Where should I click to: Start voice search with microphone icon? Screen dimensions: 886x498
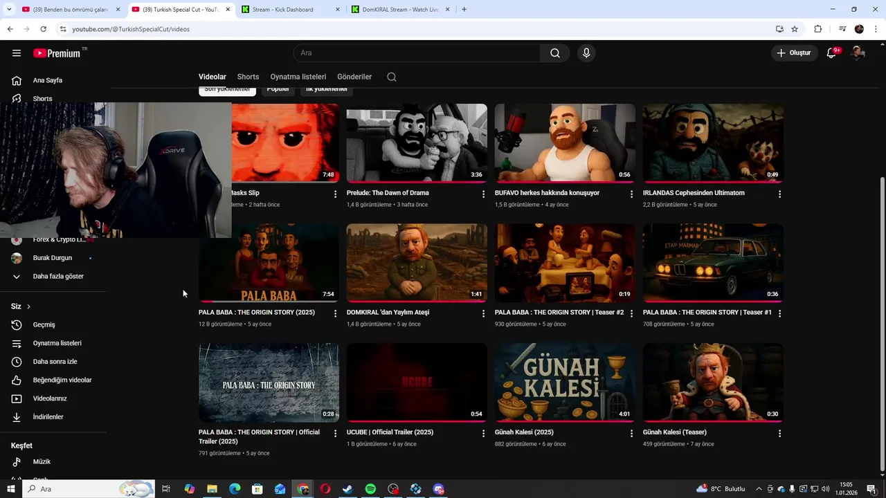point(586,53)
